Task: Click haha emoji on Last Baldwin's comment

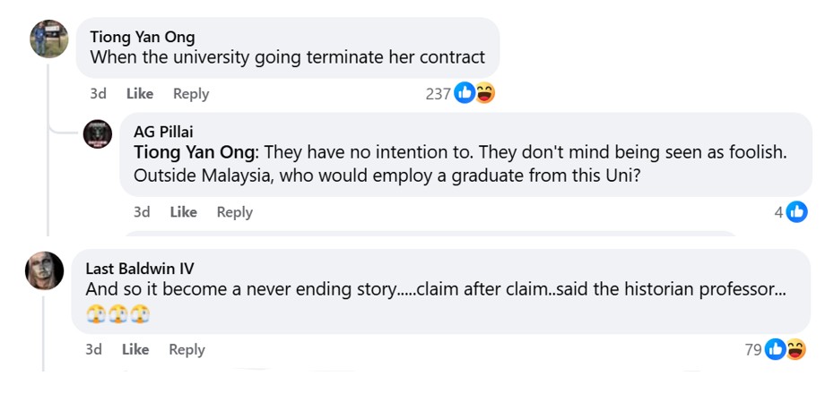Action: pyautogui.click(x=795, y=349)
